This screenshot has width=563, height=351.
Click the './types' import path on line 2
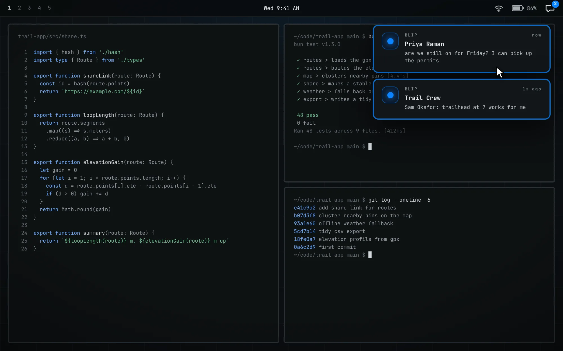(x=131, y=60)
